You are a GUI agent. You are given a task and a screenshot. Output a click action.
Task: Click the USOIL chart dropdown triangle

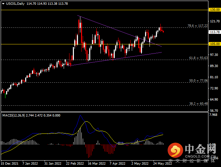pyautogui.click(x=3, y=4)
